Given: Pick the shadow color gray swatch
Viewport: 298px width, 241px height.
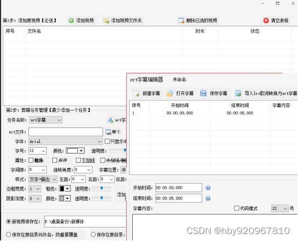Looking at the screenshot, I should pyautogui.click(x=62, y=199).
